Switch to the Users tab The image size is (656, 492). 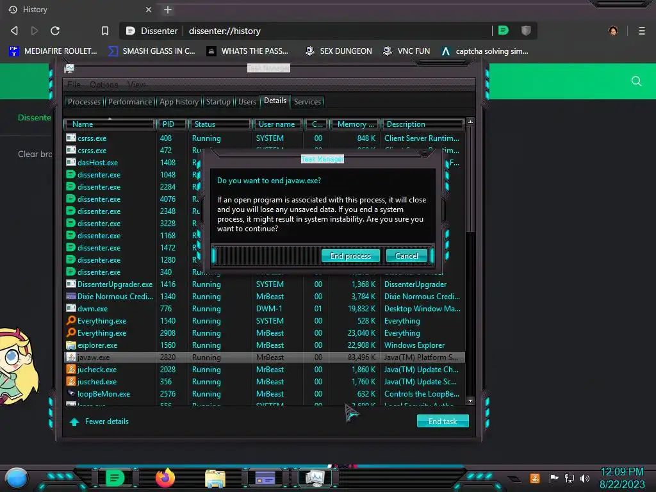click(247, 102)
